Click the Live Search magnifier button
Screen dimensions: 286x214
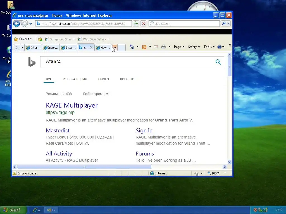(224, 23)
